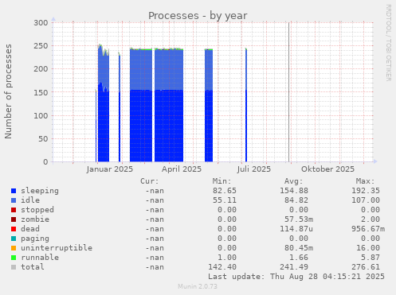Click the dead Avg value 114.87u
The height and width of the screenshot is (295, 396).
point(296,229)
